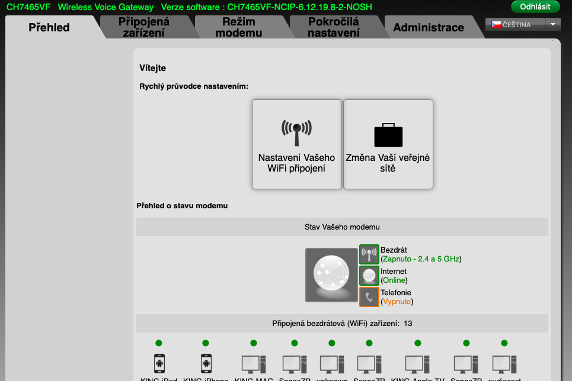Select the KING-iPhone device icon
The height and width of the screenshot is (381, 572).
point(206,363)
